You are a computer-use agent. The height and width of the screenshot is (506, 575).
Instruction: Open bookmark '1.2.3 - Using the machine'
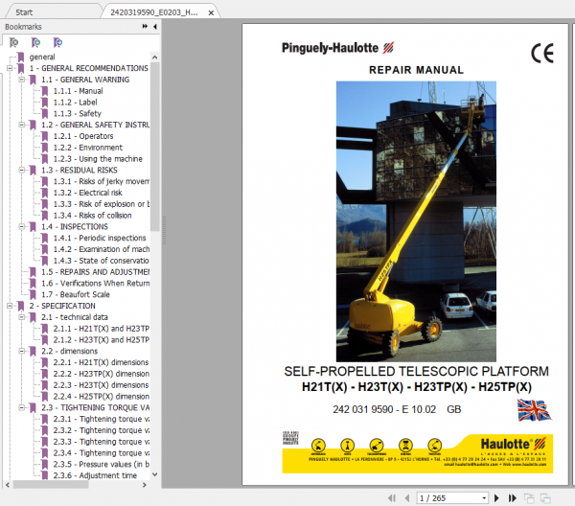click(x=98, y=159)
